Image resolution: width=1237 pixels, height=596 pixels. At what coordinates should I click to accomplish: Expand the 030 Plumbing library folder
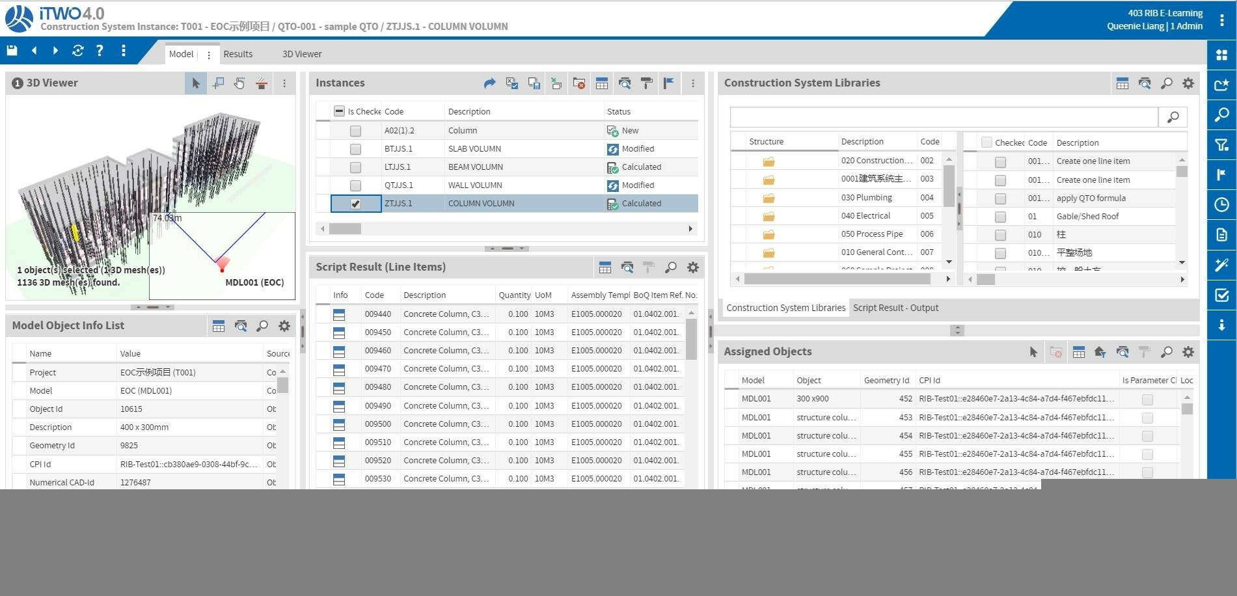768,197
